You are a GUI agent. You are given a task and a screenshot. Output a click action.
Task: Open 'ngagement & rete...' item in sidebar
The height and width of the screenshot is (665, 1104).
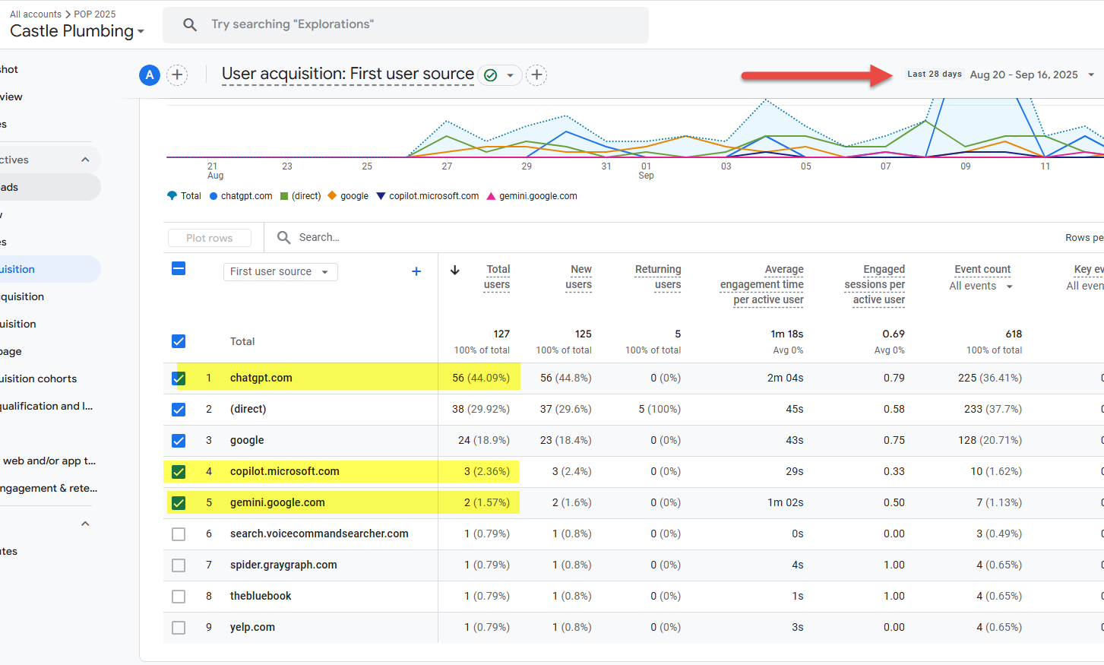tap(49, 488)
